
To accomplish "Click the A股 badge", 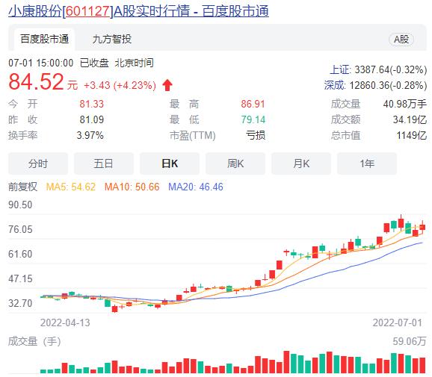I will (x=401, y=40).
